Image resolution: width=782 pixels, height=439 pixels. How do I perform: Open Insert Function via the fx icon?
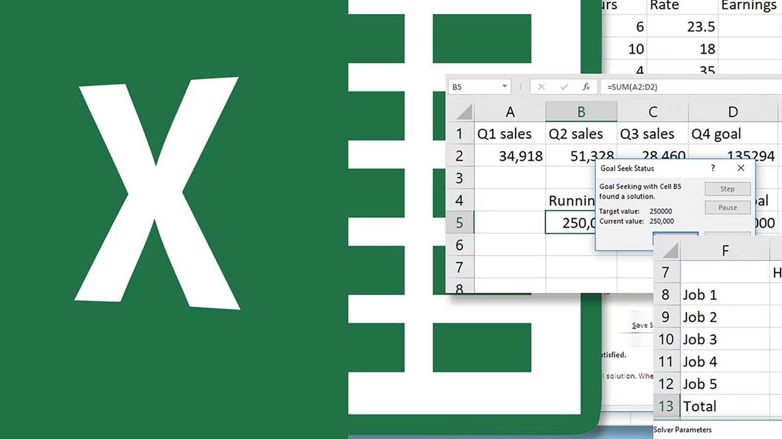tap(586, 87)
